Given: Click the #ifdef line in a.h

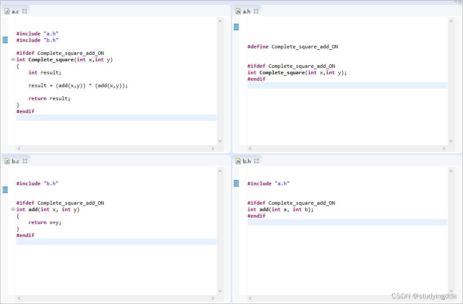Looking at the screenshot, I should (x=291, y=66).
